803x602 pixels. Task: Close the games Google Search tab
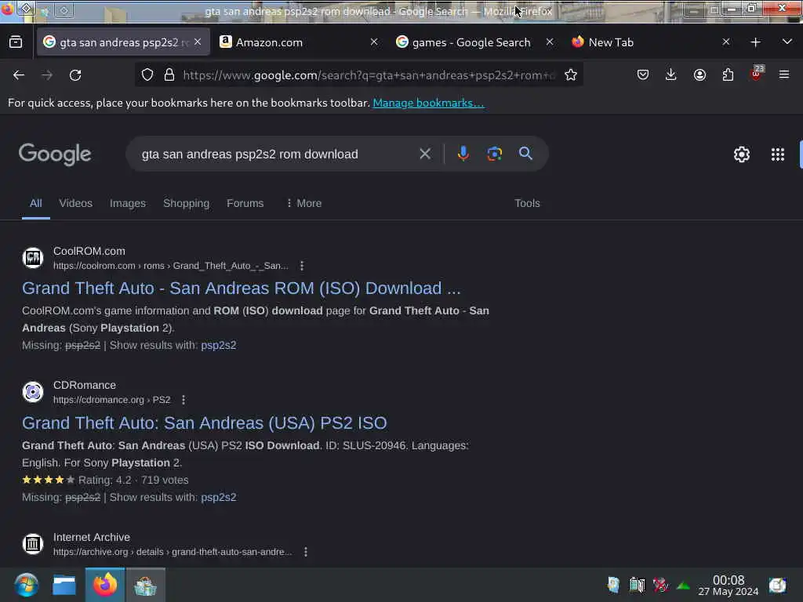coord(550,42)
